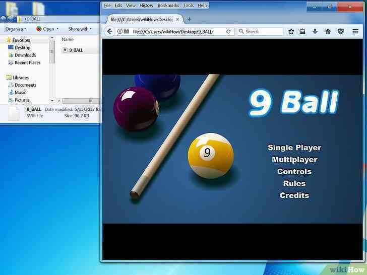Viewport: 367px width, 275px height.
Task: Open the site information icon in address bar
Action: [x=120, y=31]
